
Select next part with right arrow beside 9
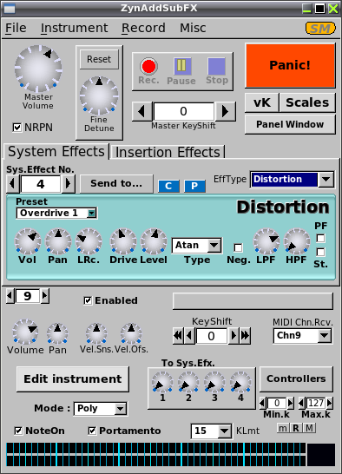click(x=45, y=296)
